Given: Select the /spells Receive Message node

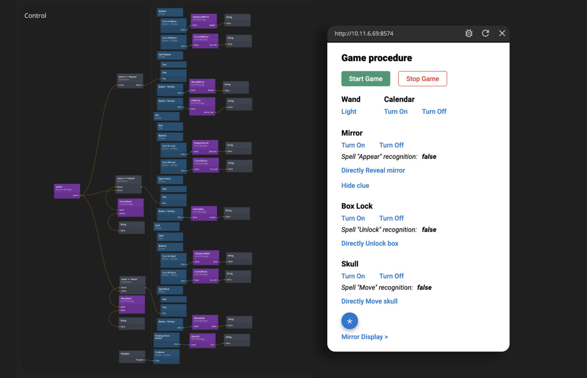Looking at the screenshot, I should 67,191.
